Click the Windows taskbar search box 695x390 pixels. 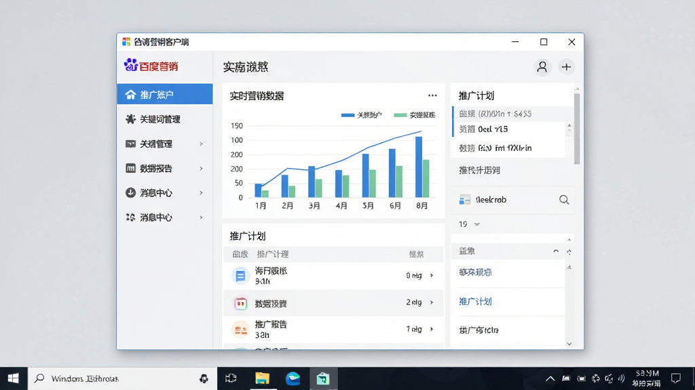[x=122, y=378]
